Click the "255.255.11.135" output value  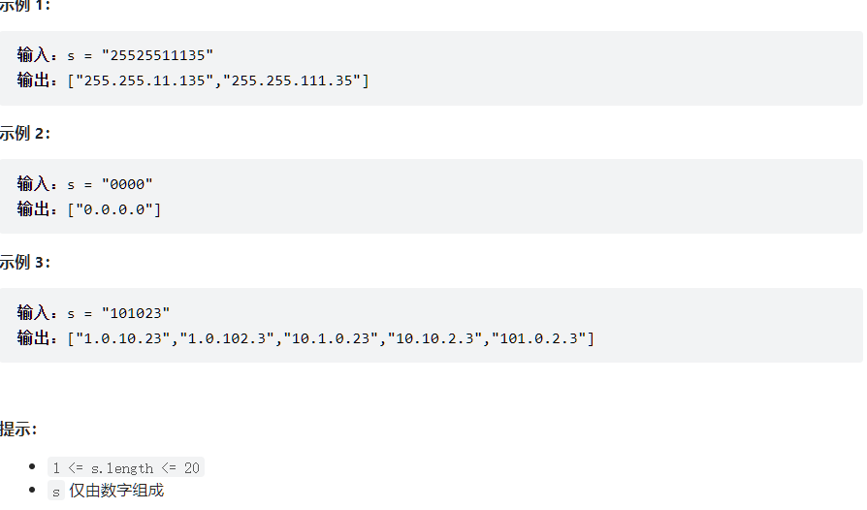tap(145, 80)
